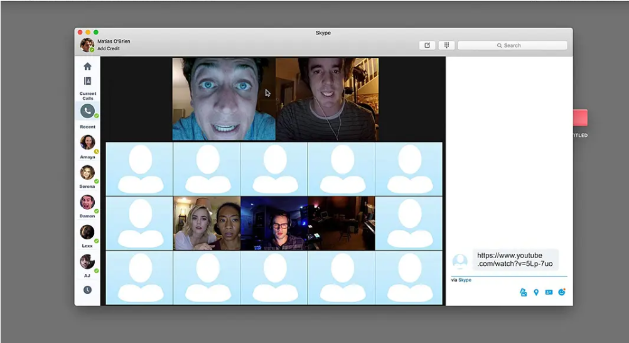Open Damon's contact avatar

point(87,202)
